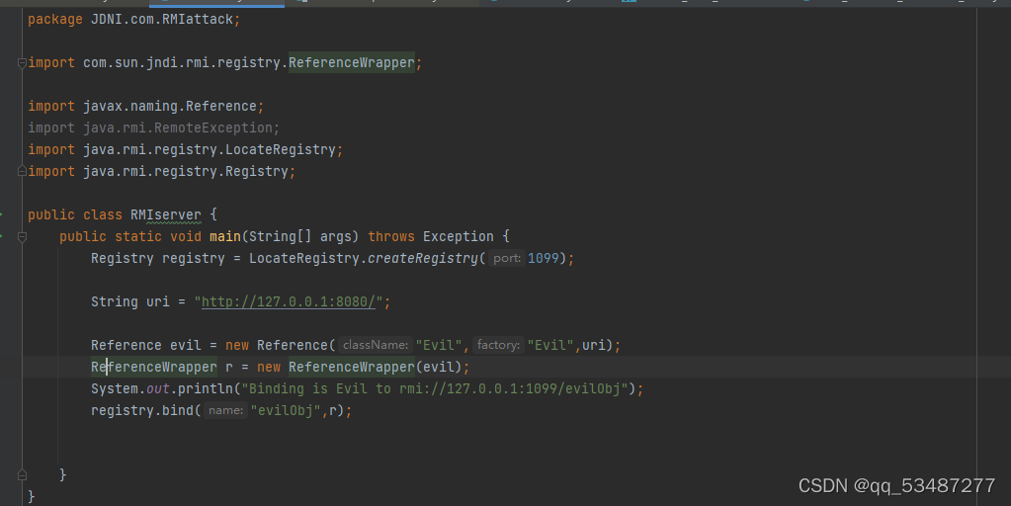Click ReferenceWrapper(evil) constructor call
Screen dimensions: 1011x506
(376, 367)
